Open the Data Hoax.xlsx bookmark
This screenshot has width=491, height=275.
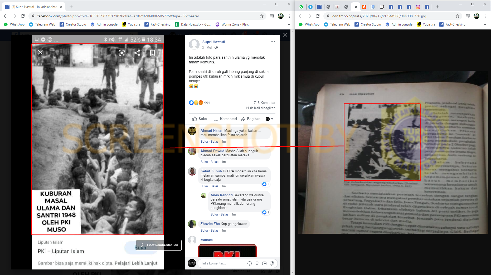(193, 24)
